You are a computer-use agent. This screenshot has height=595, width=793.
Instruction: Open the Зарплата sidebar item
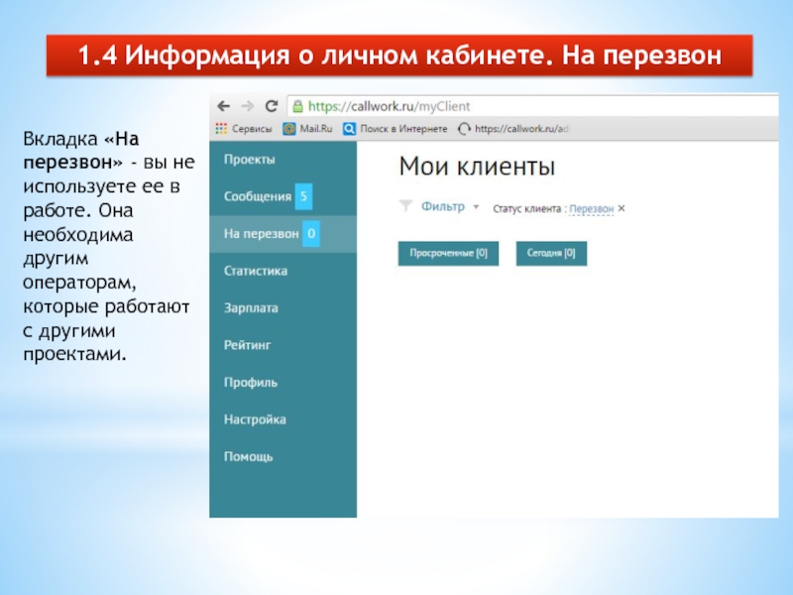point(251,308)
